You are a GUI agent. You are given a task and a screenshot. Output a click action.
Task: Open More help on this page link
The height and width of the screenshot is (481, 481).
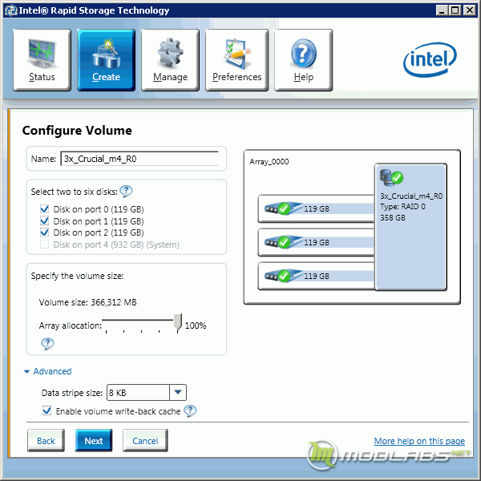point(419,441)
